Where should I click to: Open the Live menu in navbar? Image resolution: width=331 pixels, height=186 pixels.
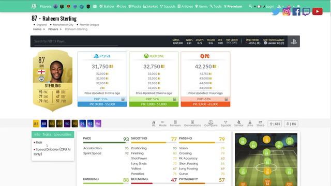122,7
